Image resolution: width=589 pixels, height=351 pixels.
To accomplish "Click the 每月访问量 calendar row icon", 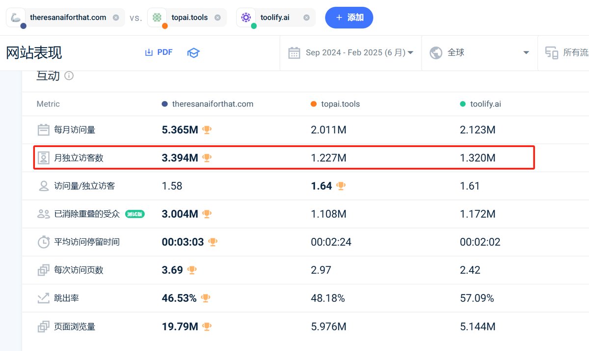I will coord(44,130).
